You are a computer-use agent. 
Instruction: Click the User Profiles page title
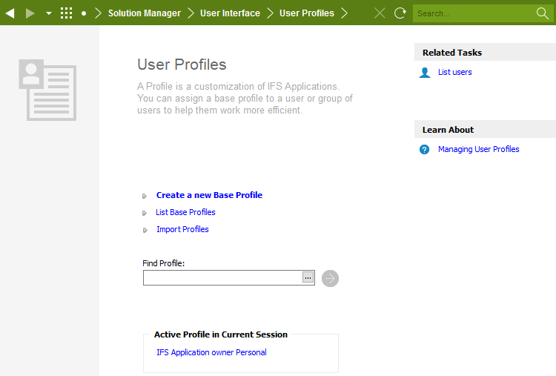tap(182, 65)
